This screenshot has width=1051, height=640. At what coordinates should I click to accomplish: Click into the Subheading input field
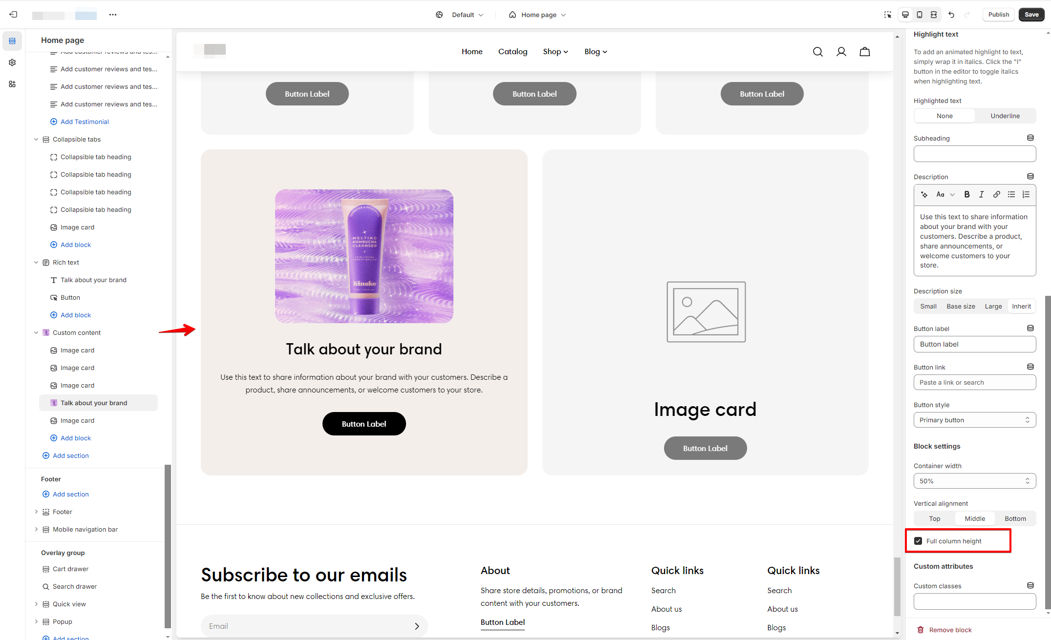tap(974, 154)
